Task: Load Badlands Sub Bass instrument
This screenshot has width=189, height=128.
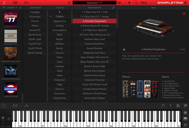Action: [x=95, y=53]
